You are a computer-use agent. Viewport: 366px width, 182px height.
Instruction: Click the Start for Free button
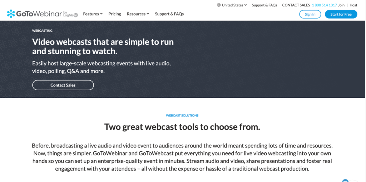point(341,14)
